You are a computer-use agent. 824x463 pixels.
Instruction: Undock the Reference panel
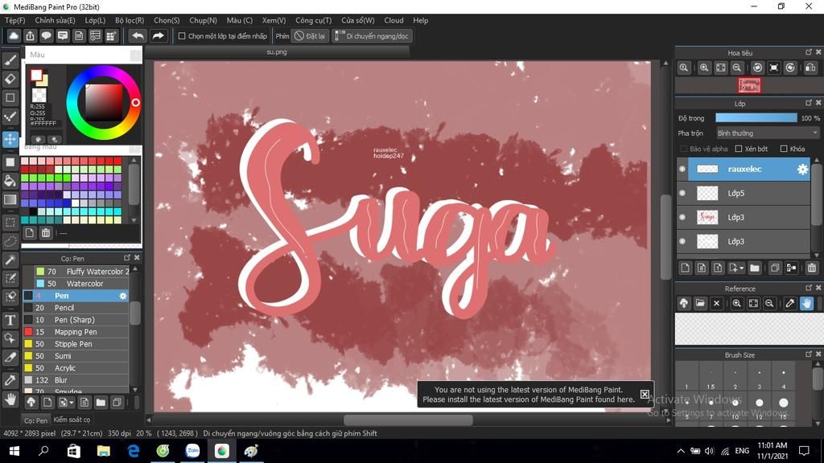809,288
